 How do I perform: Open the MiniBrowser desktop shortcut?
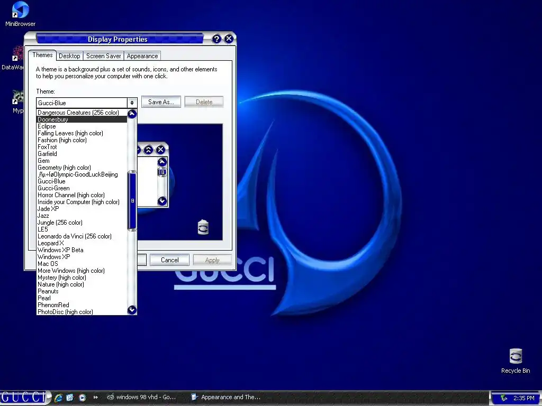tap(20, 14)
